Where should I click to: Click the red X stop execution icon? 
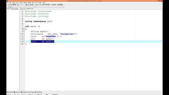tap(55, 4)
